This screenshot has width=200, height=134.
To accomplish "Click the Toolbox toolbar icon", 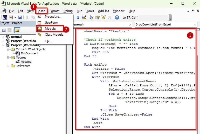I will click(x=109, y=17).
